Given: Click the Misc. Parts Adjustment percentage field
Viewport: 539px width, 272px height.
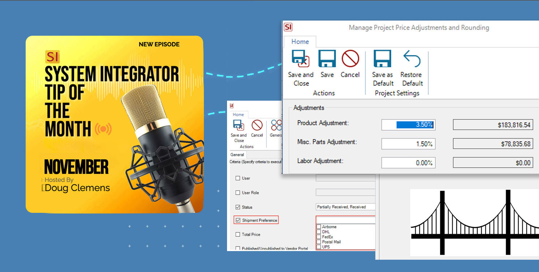Looking at the screenshot, I should pos(408,144).
